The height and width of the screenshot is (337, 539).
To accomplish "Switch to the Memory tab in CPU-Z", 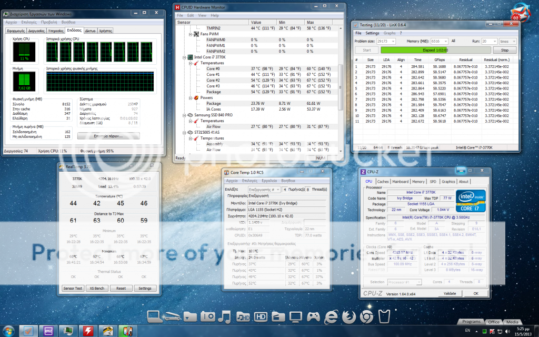I will (x=418, y=181).
